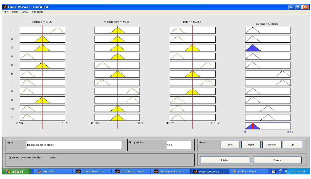
Task: Click the Close button in lower panel
Action: 277,160
